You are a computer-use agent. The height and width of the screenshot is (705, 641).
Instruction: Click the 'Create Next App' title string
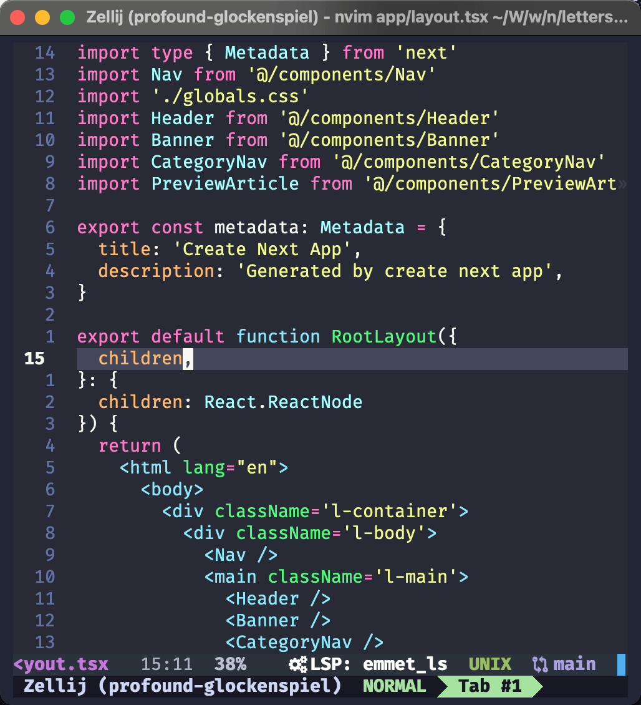257,250
